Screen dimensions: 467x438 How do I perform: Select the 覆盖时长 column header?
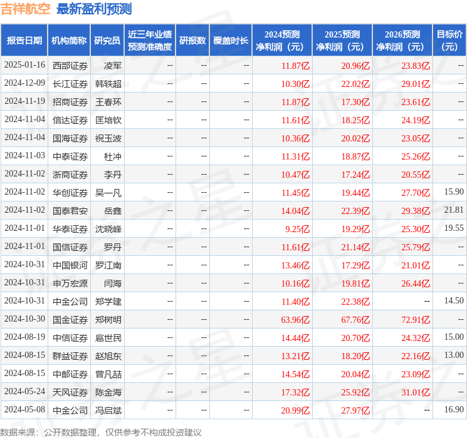231,40
